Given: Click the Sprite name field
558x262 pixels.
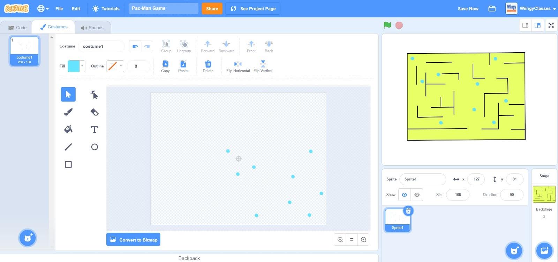Looking at the screenshot, I should point(423,179).
